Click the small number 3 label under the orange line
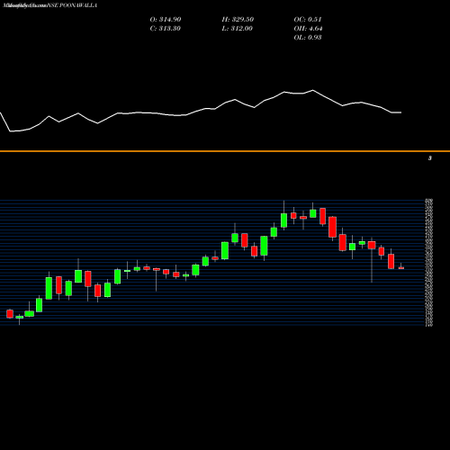 [430, 158]
